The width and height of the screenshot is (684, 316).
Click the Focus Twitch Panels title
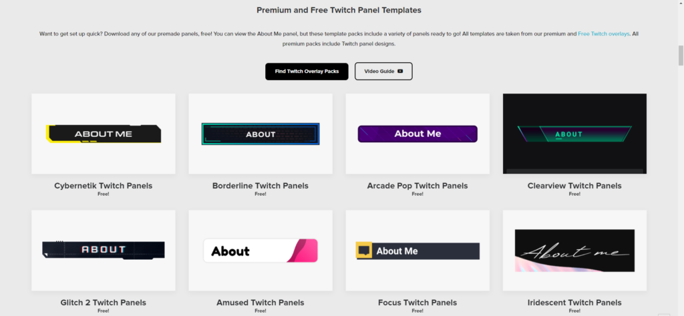417,303
